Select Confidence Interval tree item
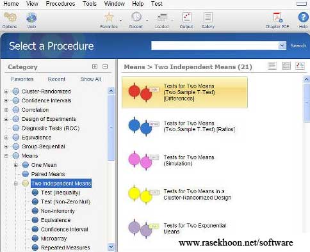The image size is (310, 252). [65, 229]
